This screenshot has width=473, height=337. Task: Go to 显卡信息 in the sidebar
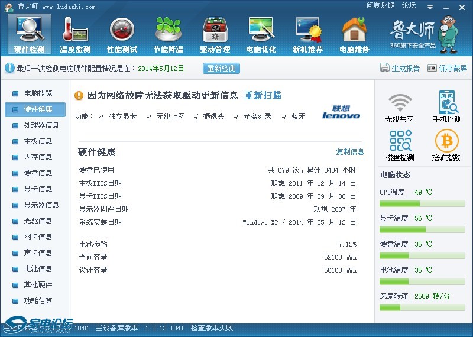38,189
